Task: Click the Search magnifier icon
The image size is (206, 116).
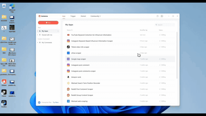Action: tap(156, 25)
